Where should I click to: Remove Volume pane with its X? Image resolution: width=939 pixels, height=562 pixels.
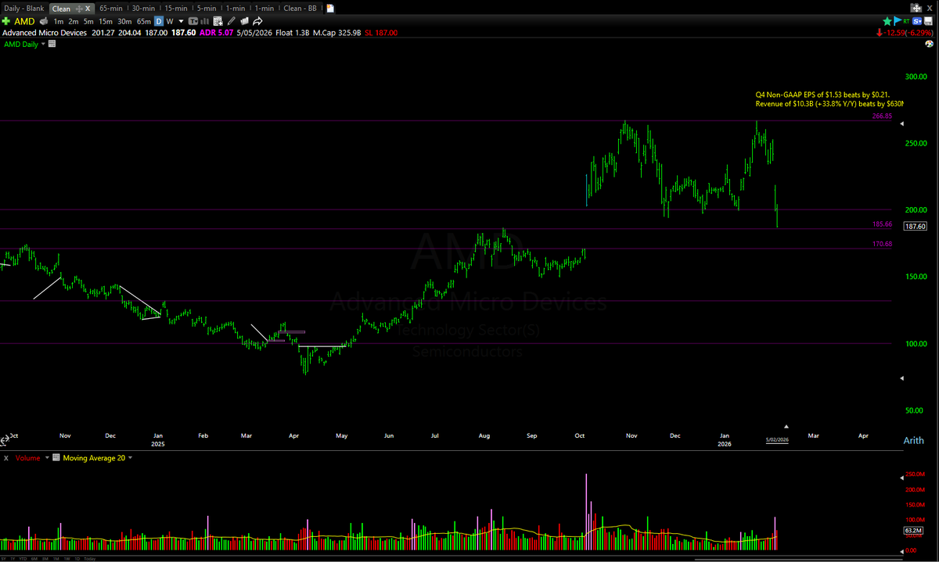click(6, 458)
